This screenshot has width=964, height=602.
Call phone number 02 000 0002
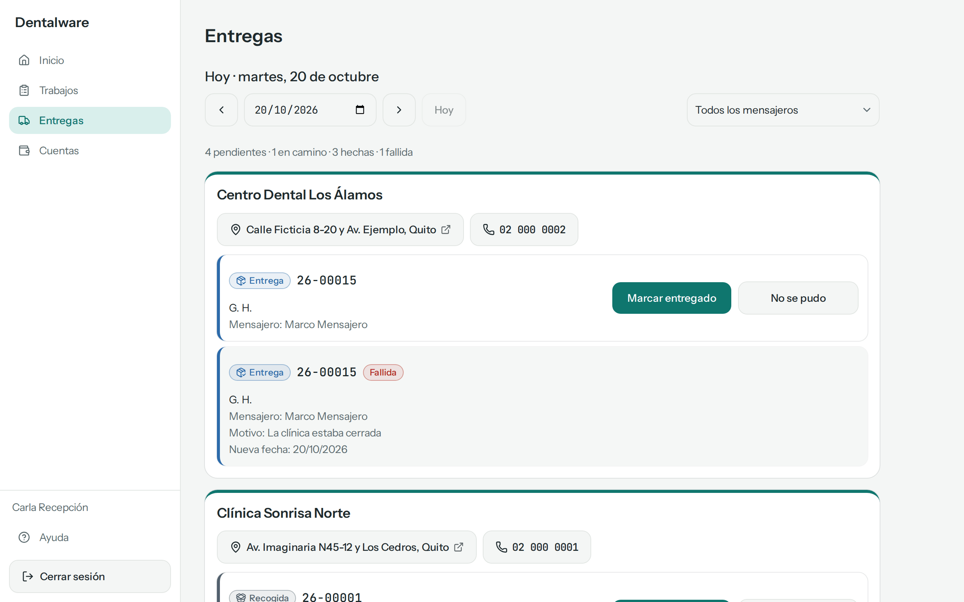pos(524,230)
